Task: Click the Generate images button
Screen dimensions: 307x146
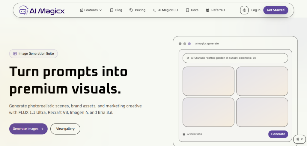Action: pyautogui.click(x=28, y=129)
